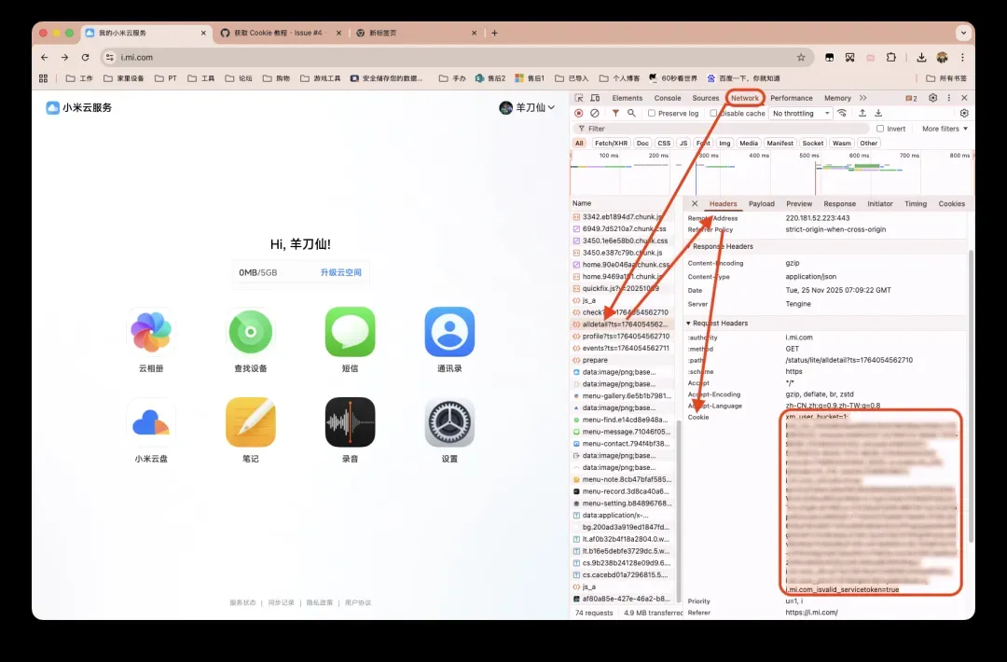
Task: Click the 服务状态 footer link
Action: click(242, 602)
